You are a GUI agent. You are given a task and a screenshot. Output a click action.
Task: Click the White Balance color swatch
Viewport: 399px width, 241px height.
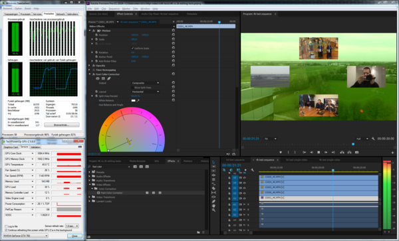pyautogui.click(x=134, y=100)
